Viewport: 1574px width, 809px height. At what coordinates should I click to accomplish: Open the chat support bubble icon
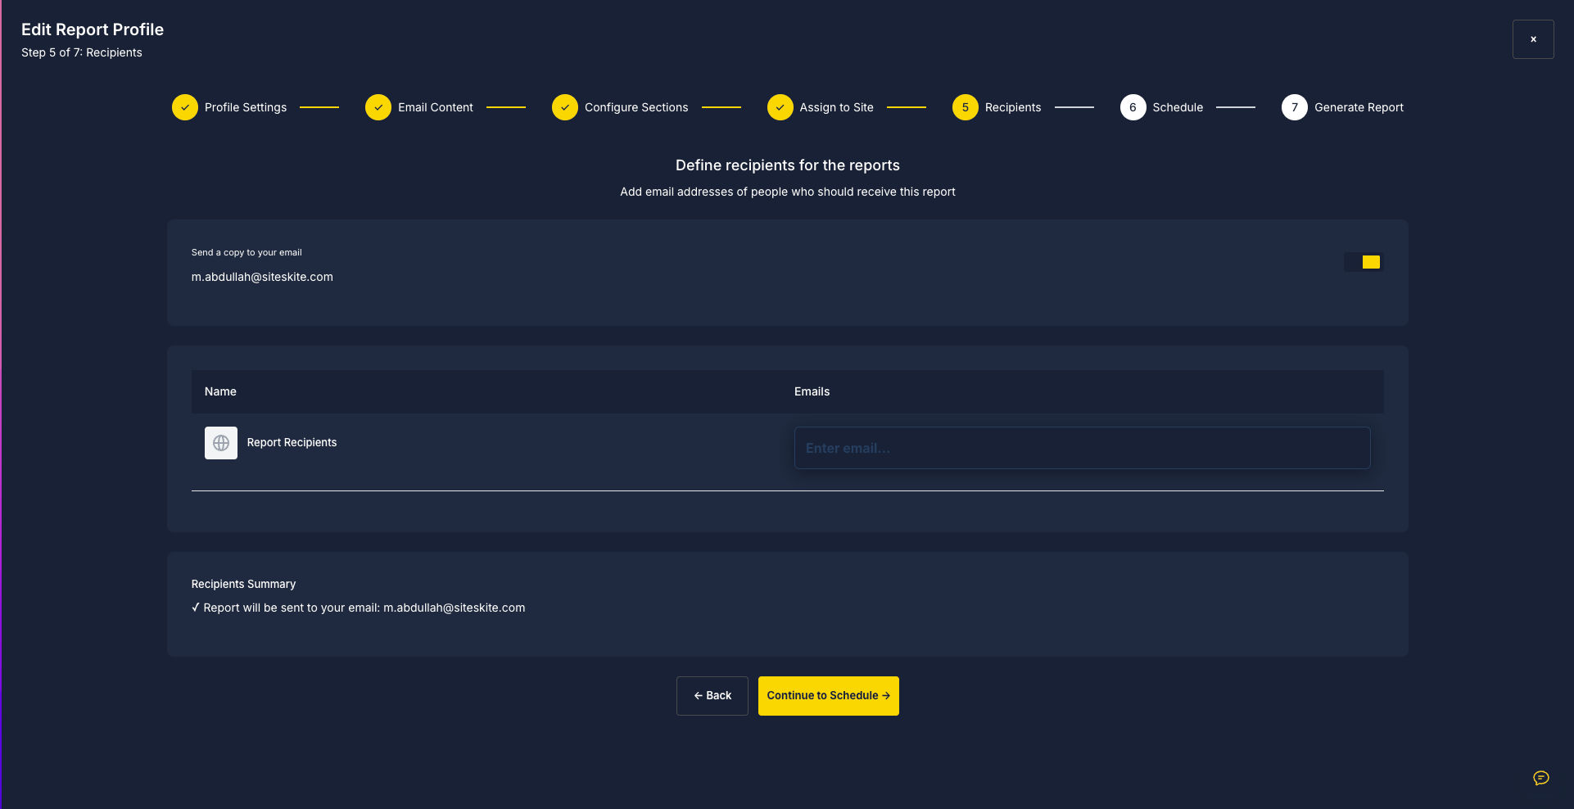(1541, 778)
